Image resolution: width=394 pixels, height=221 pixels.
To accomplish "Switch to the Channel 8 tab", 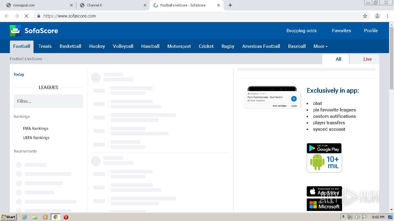I will tap(112, 5).
